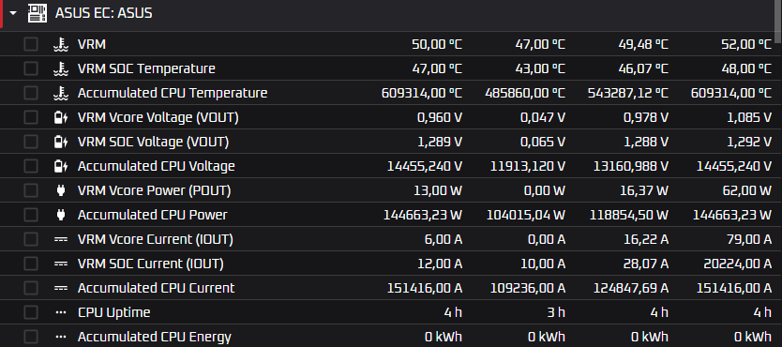This screenshot has width=782, height=347.
Task: Select the VRM Vcore Current (IOUT) label
Action: pos(156,240)
